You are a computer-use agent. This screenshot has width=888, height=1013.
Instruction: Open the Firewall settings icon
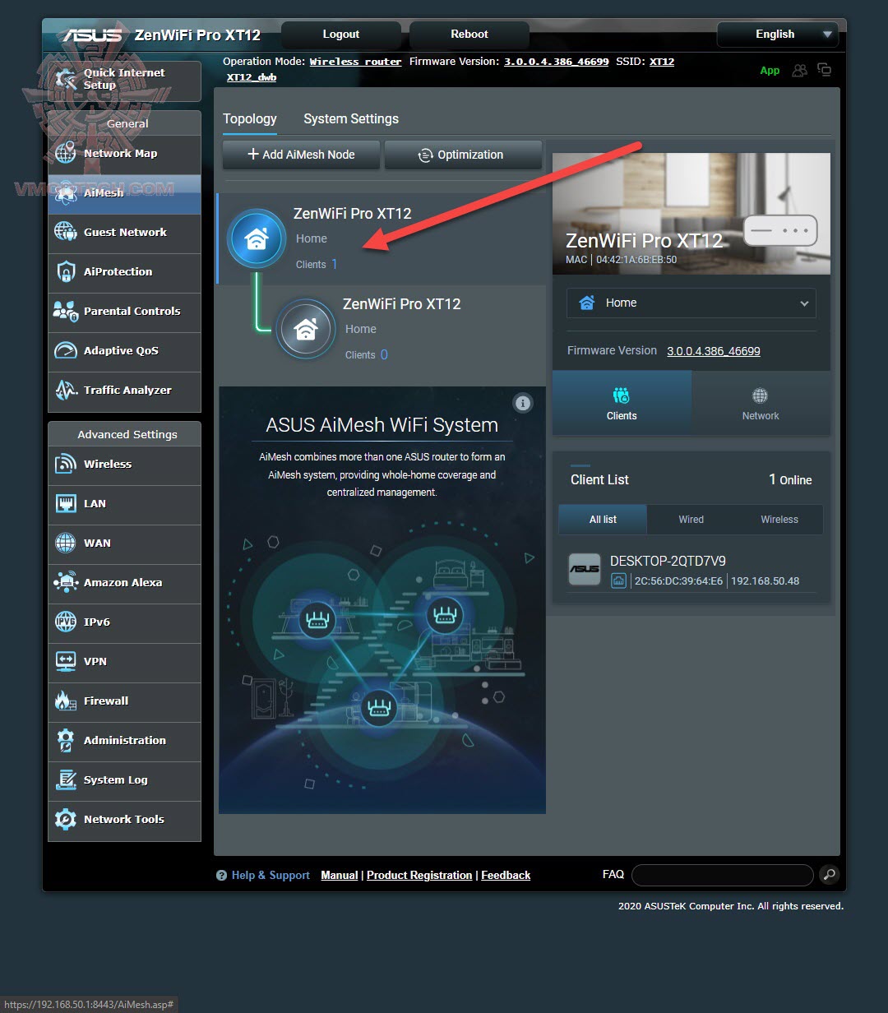coord(66,701)
